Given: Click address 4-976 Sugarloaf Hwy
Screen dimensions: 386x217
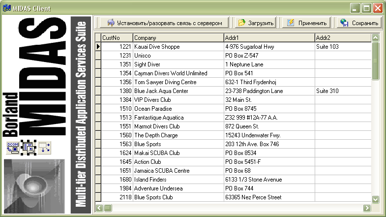Looking at the screenshot, I should click(x=269, y=47).
